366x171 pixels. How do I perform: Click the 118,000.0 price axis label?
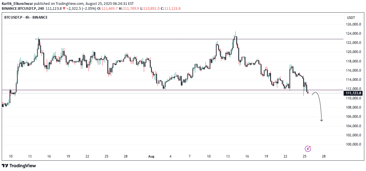[353, 61]
